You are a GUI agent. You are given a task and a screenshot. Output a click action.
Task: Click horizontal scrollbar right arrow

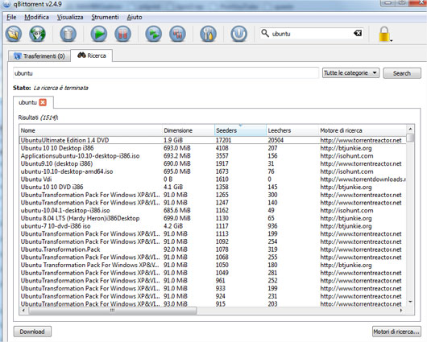coord(401,311)
